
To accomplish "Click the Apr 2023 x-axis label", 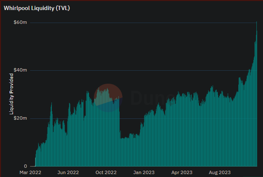I will (182, 172).
